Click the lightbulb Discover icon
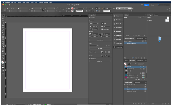This screenshot has height=107, width=173. [x=142, y=5]
